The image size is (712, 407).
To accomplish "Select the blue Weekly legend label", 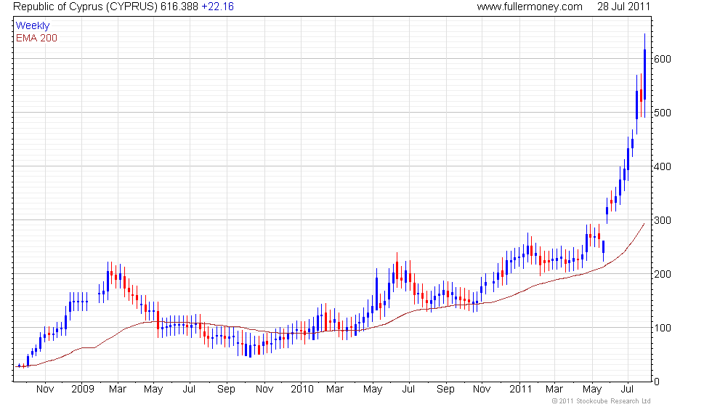I will (x=33, y=26).
